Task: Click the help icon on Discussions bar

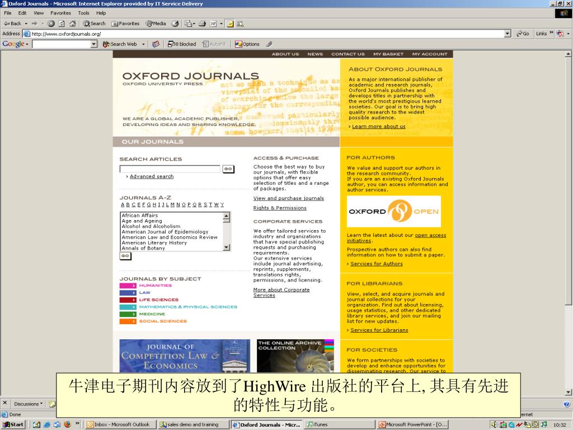Action: click(x=566, y=404)
